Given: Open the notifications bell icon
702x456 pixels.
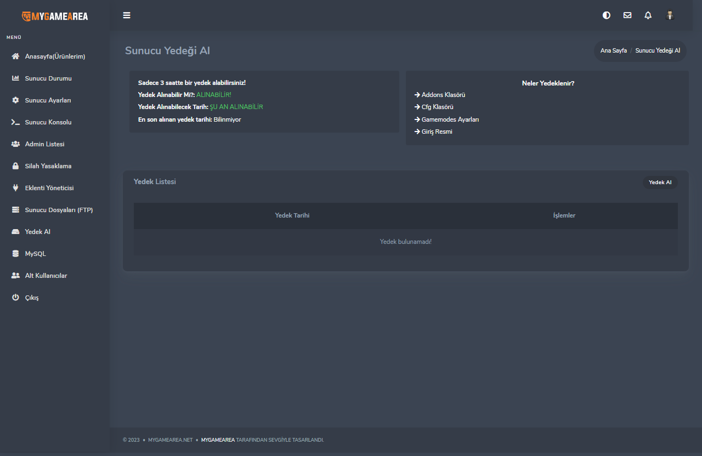Looking at the screenshot, I should [x=648, y=15].
